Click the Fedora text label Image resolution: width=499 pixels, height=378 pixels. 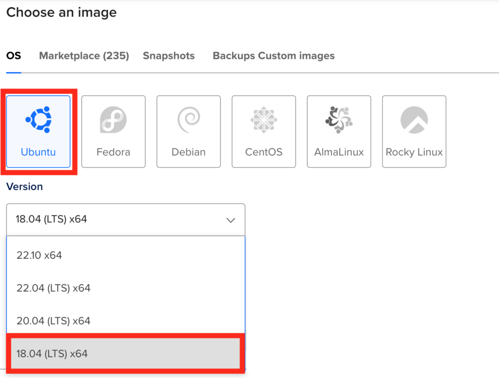[113, 152]
